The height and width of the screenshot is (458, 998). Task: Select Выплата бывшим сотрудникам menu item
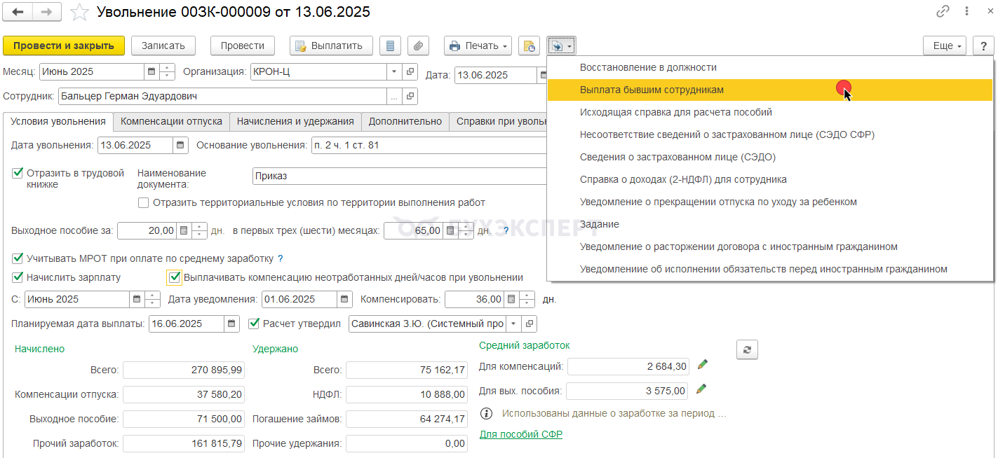point(770,90)
